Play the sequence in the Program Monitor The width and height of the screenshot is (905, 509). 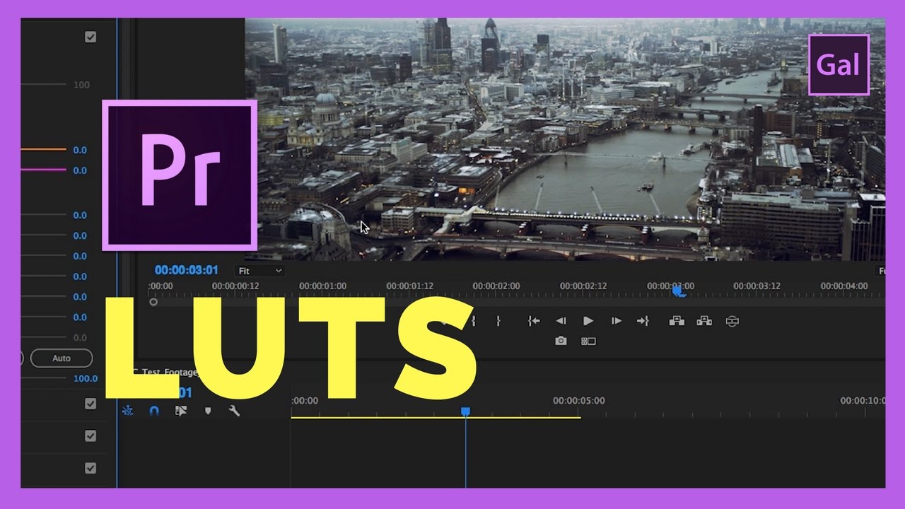pyautogui.click(x=588, y=321)
